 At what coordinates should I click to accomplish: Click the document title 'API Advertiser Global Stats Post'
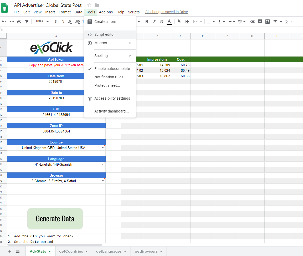click(x=48, y=5)
